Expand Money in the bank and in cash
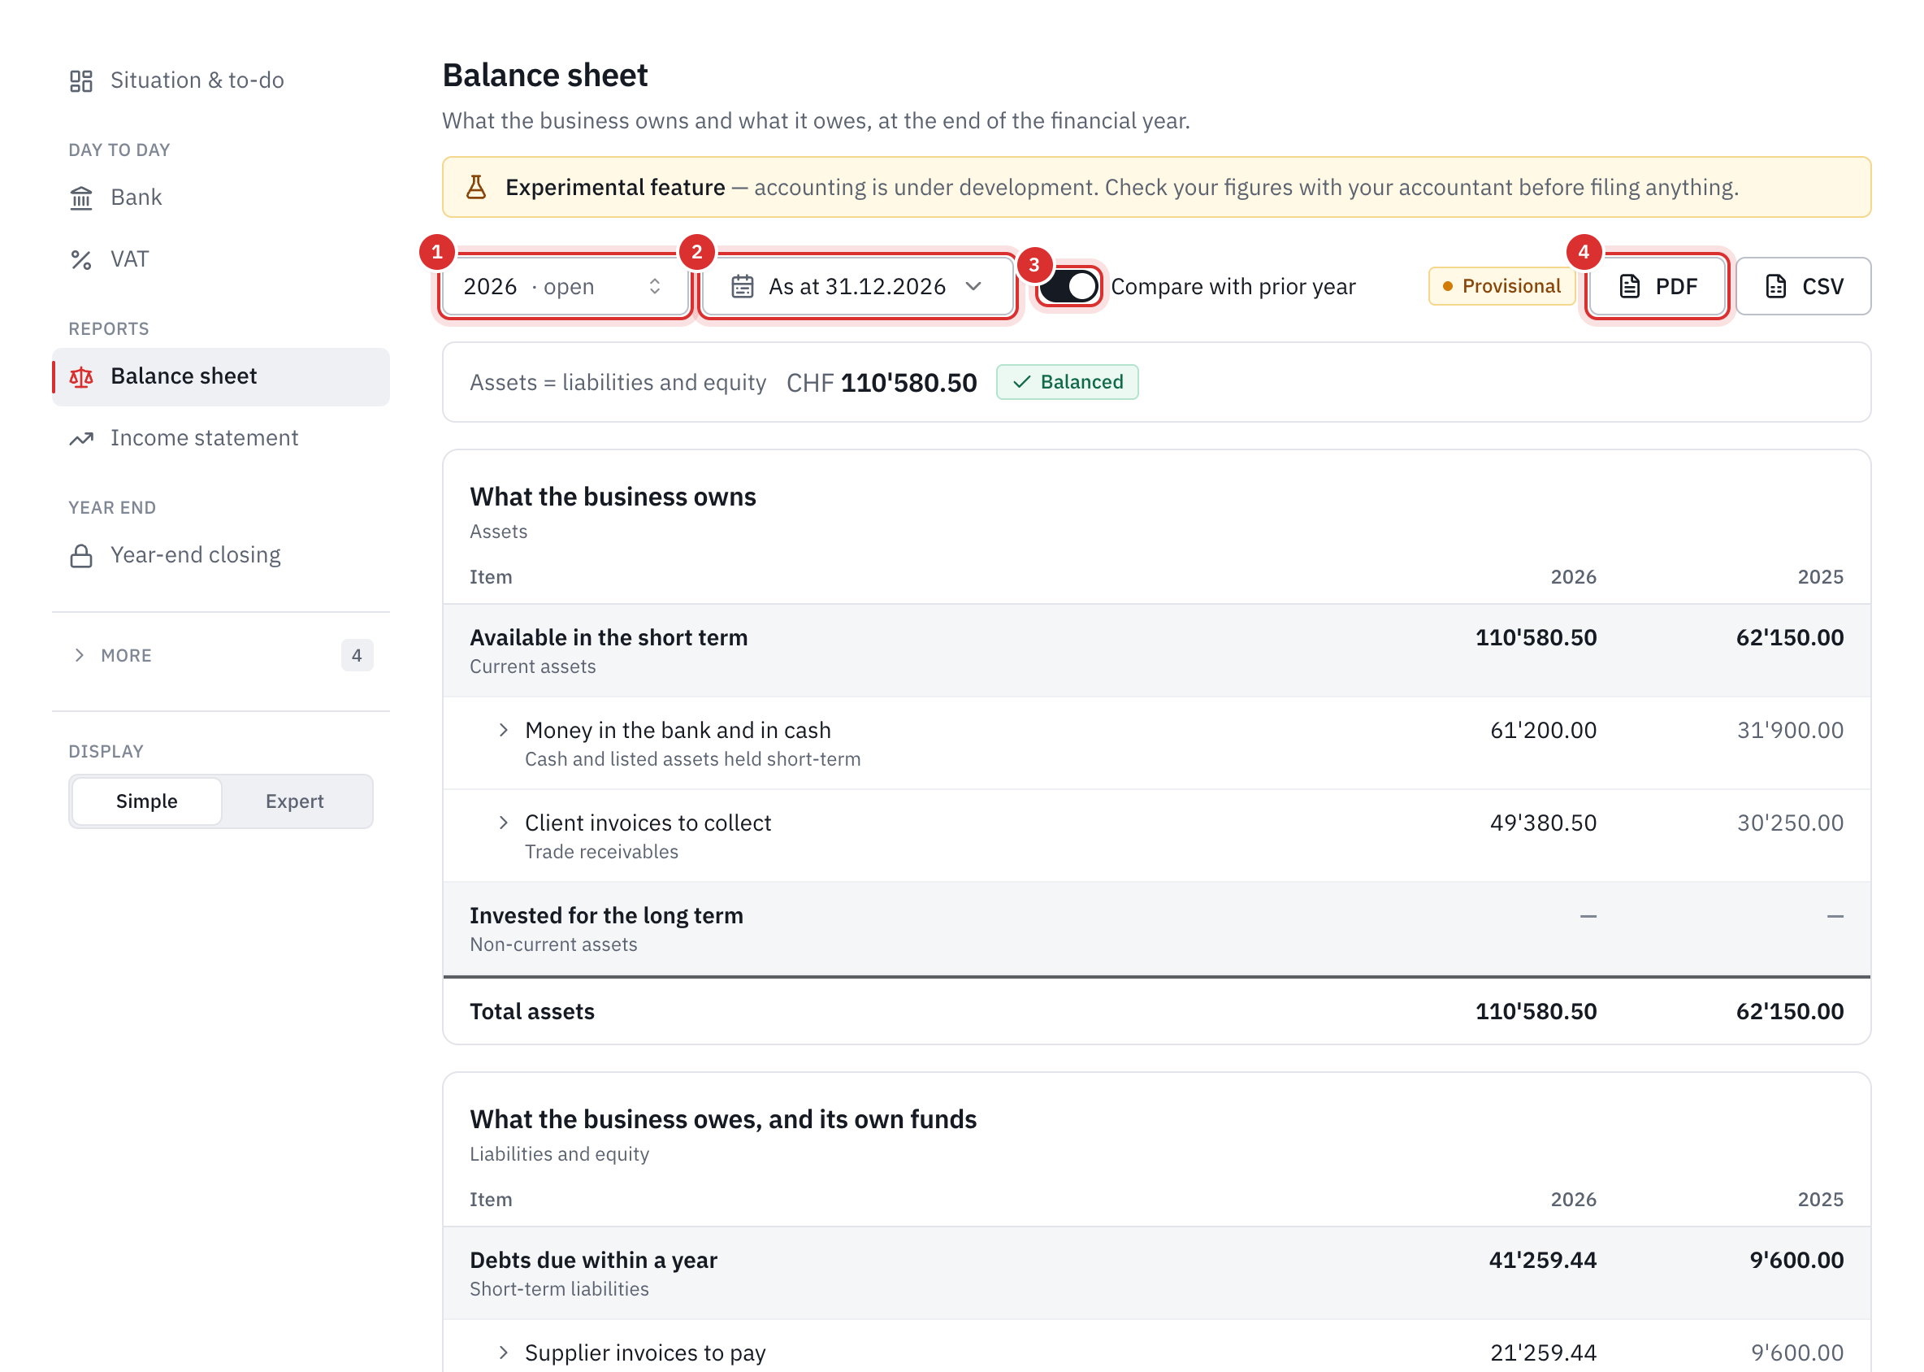Viewport: 1924px width, 1372px height. [504, 730]
